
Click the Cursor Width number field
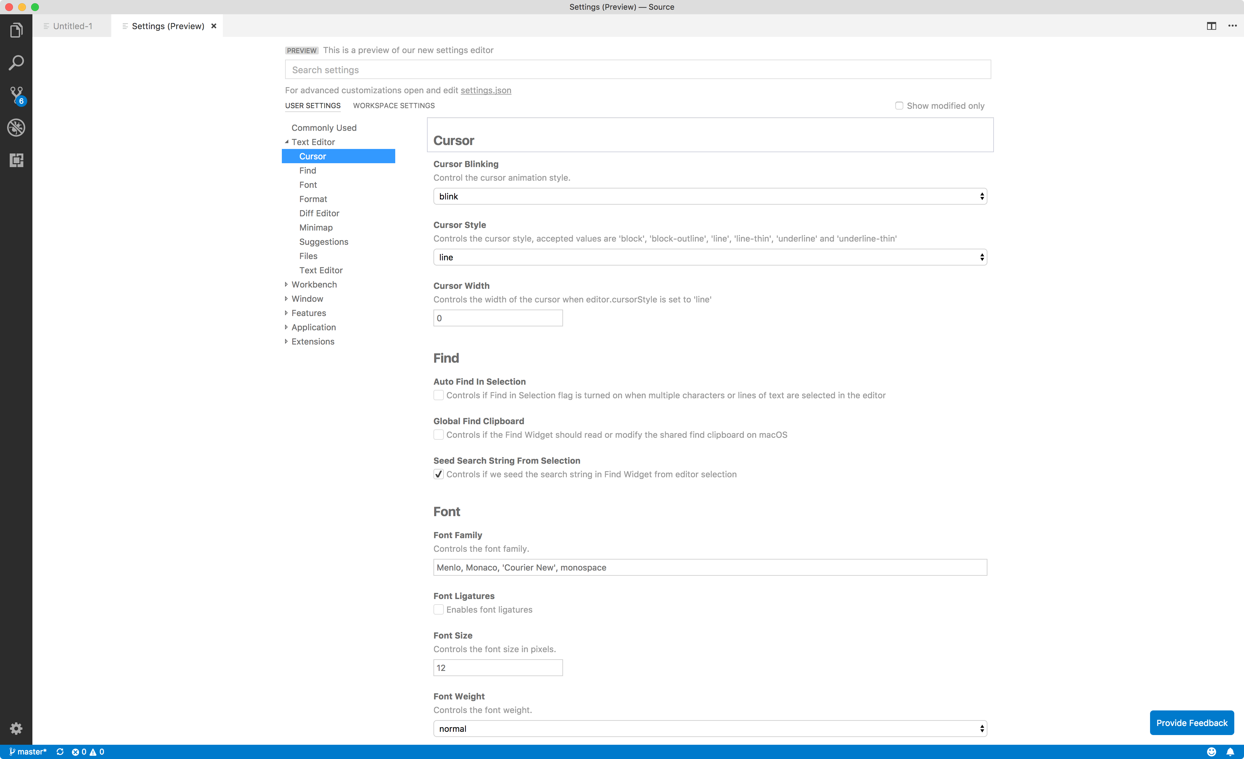point(498,318)
